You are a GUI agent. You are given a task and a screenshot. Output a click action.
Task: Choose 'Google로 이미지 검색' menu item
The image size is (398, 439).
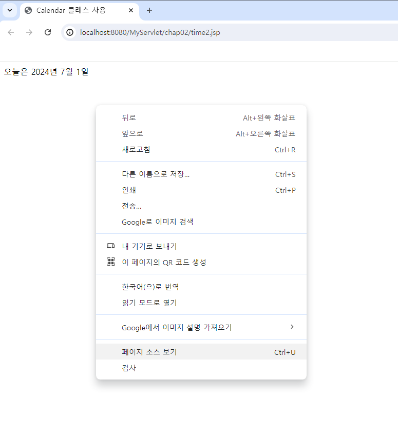[x=201, y=222]
